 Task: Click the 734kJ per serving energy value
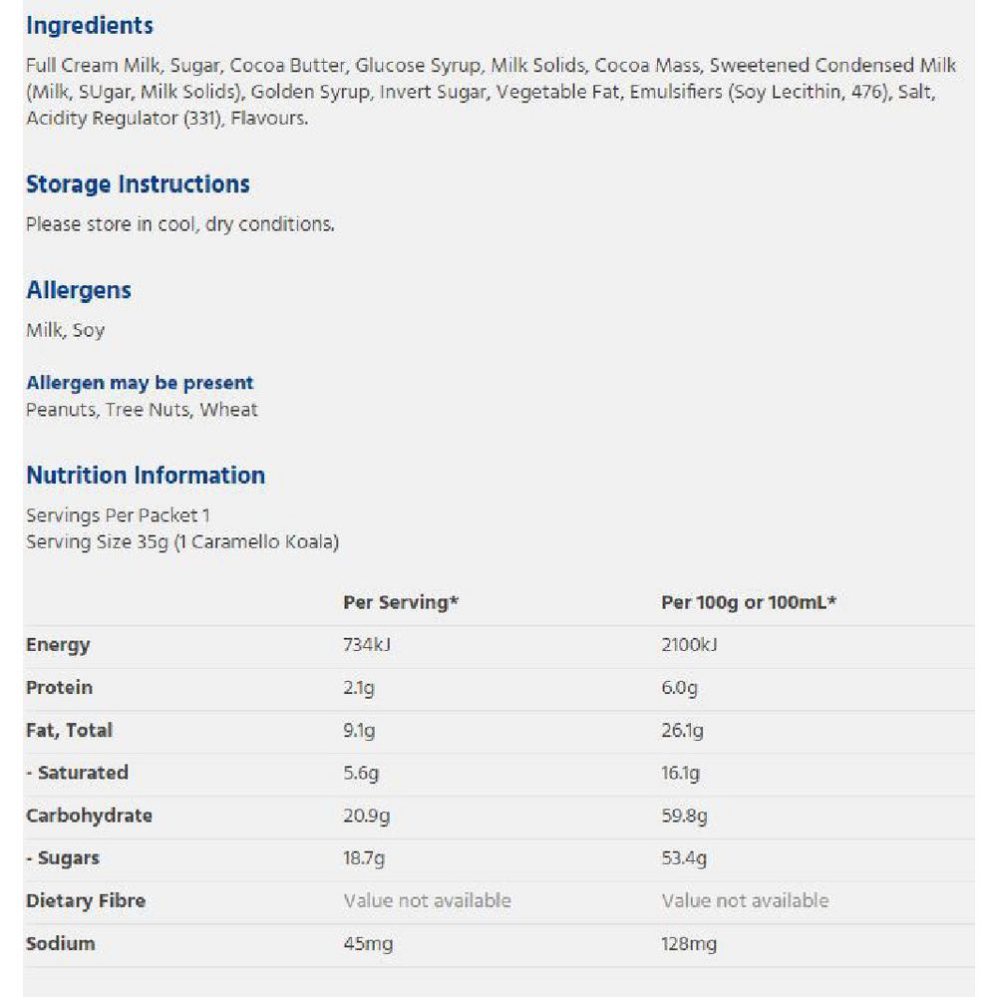pyautogui.click(x=367, y=645)
